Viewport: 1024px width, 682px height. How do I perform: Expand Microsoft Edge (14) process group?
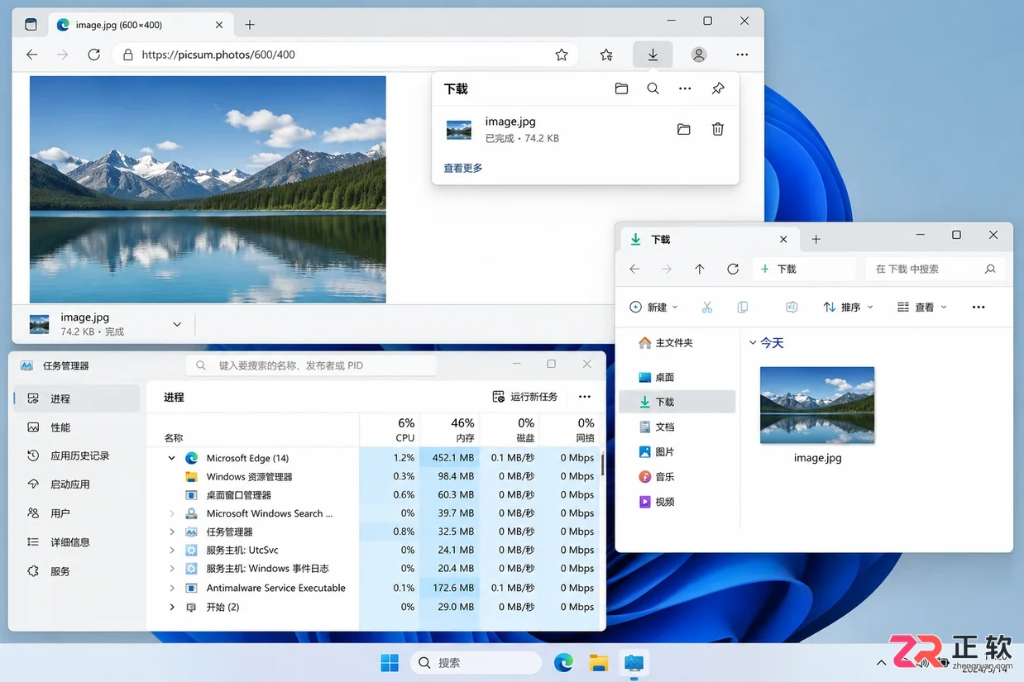tap(172, 458)
